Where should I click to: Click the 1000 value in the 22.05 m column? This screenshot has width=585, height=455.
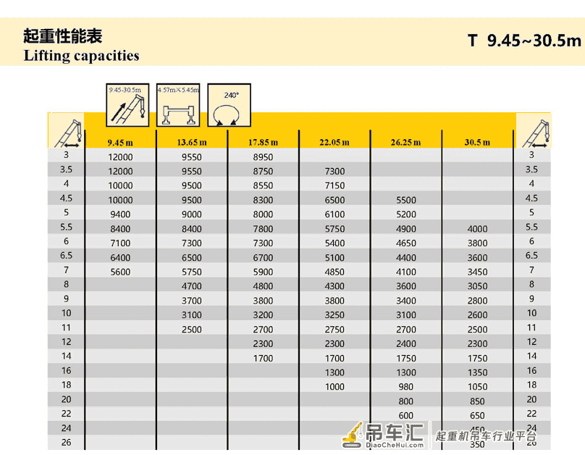(334, 387)
